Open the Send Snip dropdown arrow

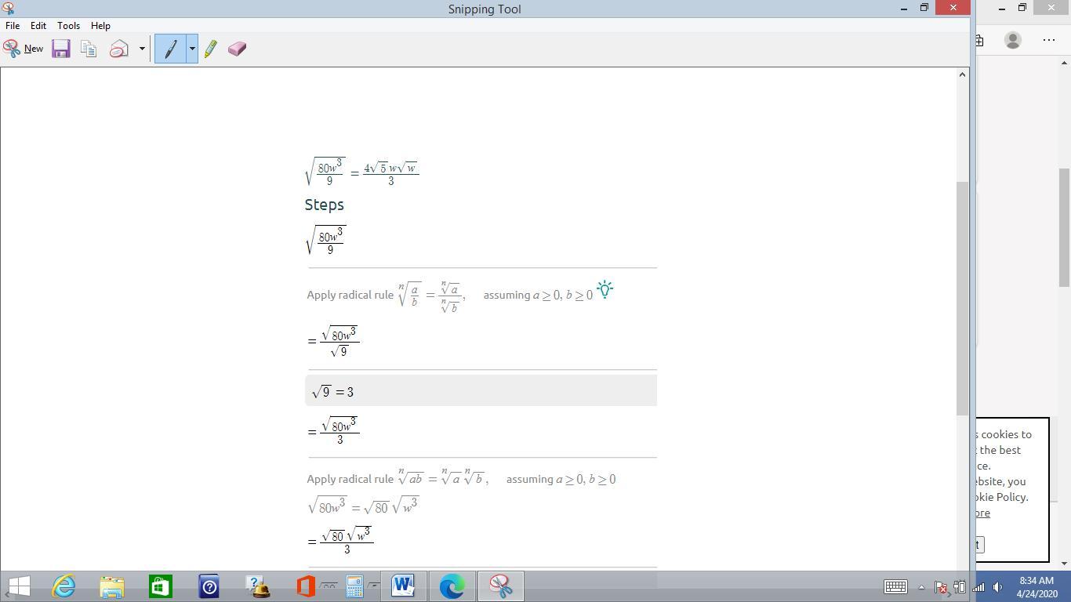142,49
